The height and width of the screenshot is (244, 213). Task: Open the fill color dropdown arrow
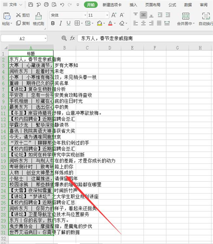point(104,23)
